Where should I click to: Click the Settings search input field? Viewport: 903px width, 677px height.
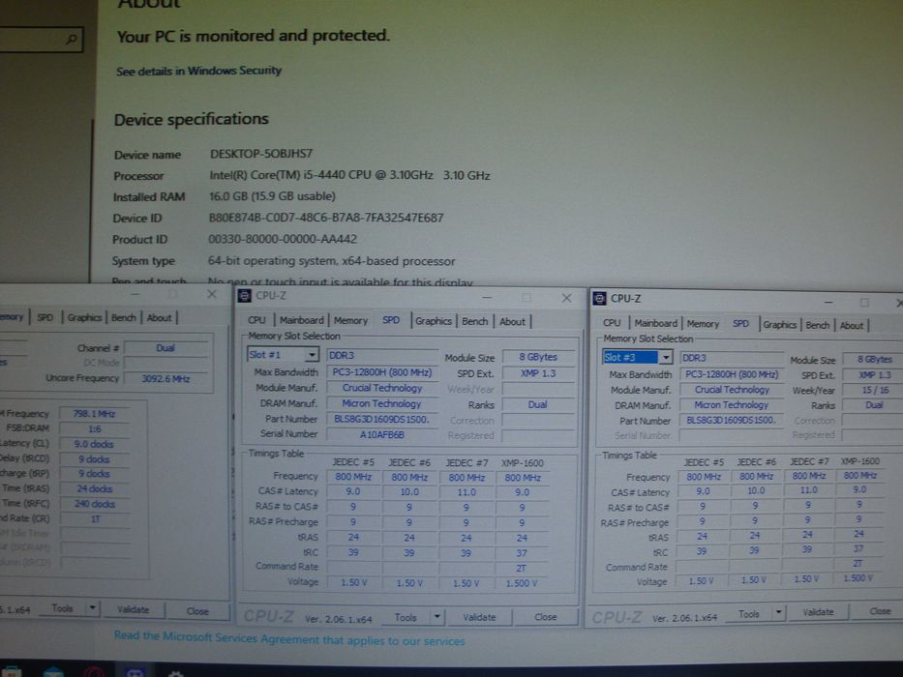(x=41, y=39)
